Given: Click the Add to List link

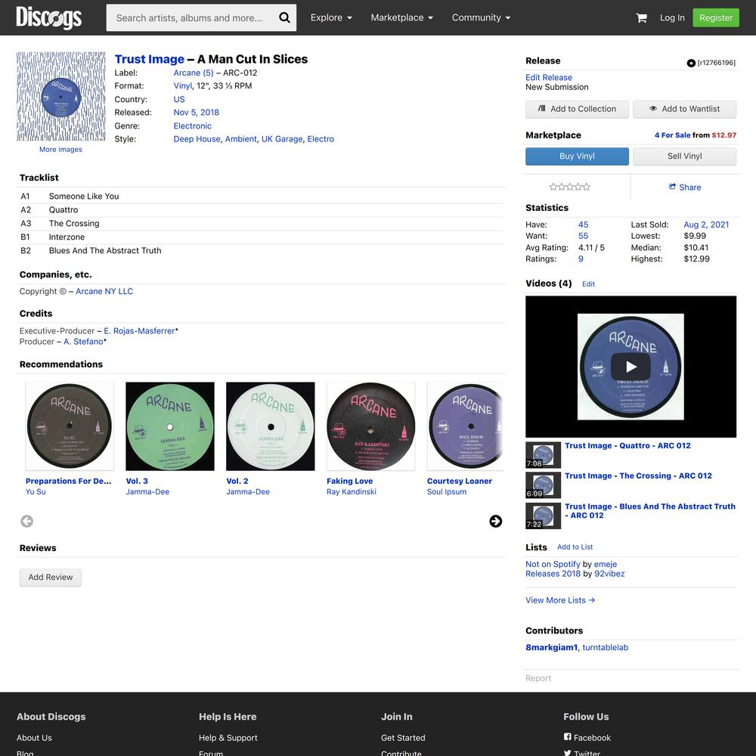Looking at the screenshot, I should (575, 547).
